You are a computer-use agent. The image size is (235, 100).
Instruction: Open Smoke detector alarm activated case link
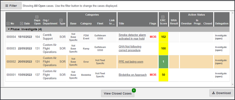point(132,37)
